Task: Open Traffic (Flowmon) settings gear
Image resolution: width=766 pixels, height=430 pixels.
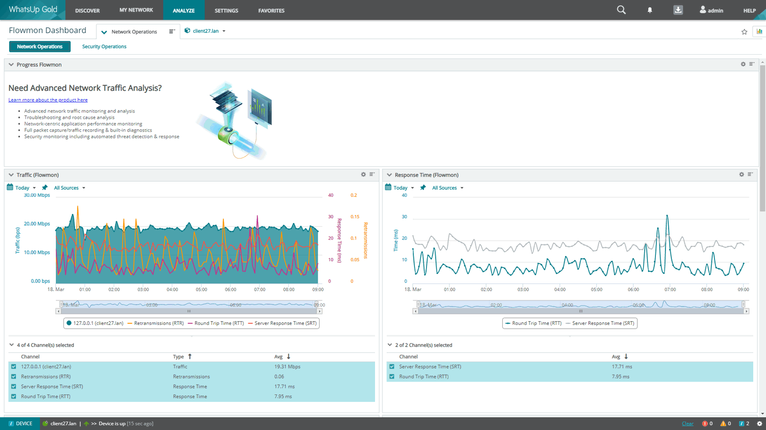Action: pyautogui.click(x=363, y=175)
